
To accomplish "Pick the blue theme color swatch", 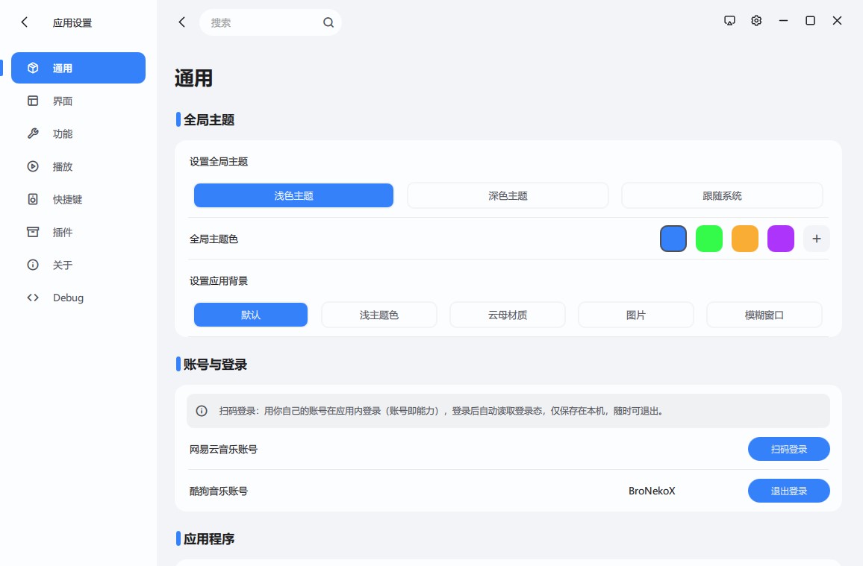I will (673, 239).
